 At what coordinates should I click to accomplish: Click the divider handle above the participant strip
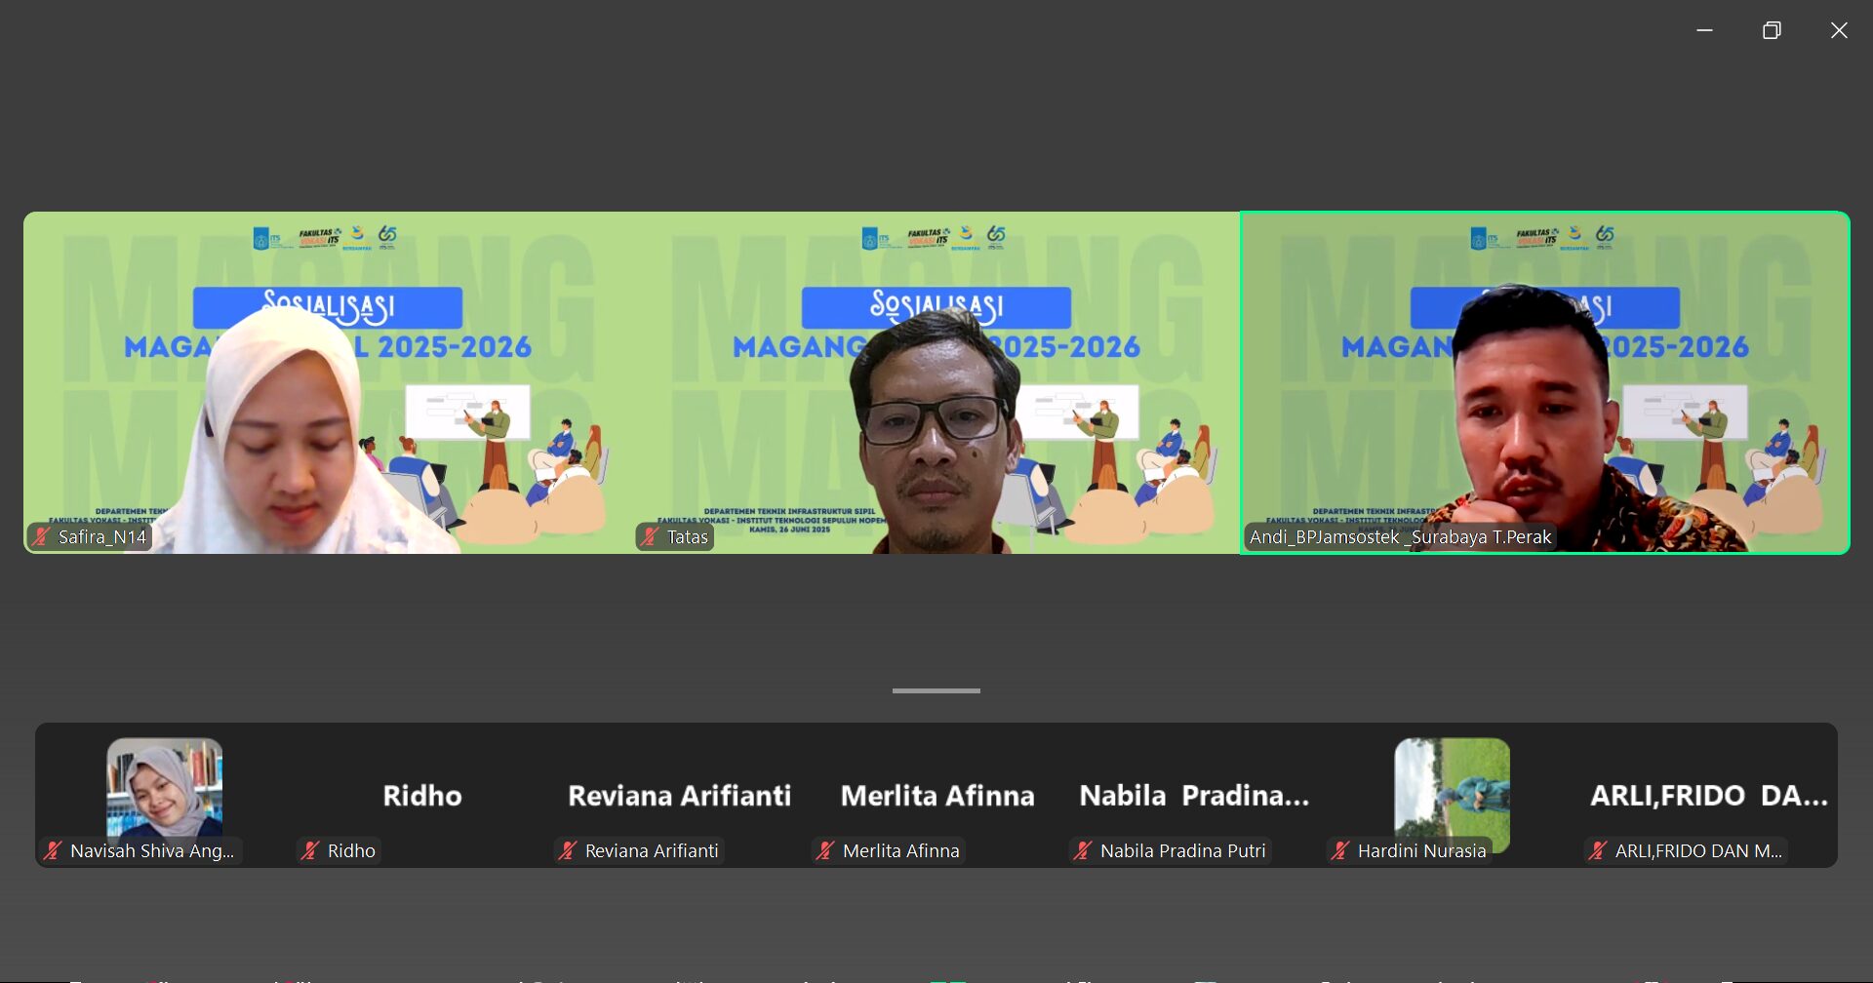pos(936,690)
